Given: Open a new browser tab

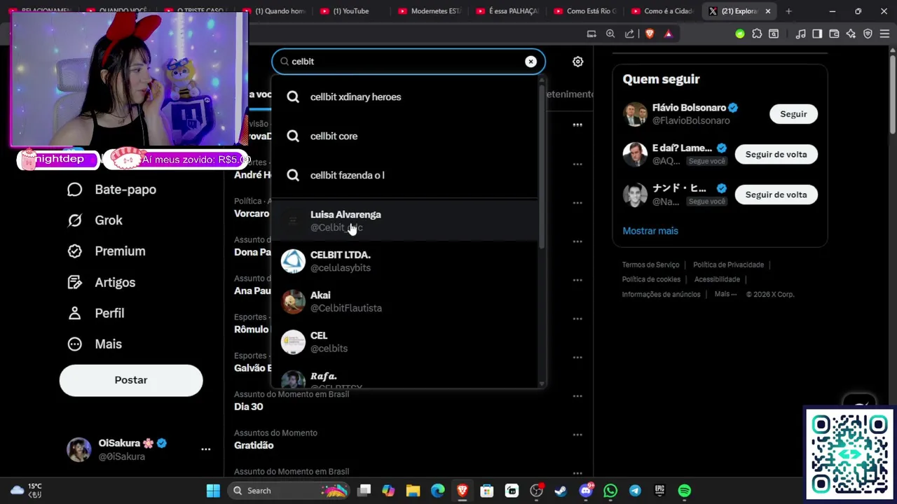Looking at the screenshot, I should click(788, 11).
